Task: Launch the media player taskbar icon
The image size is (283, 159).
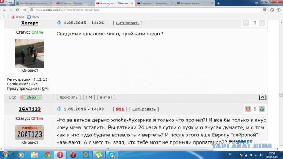Action: 21,155
